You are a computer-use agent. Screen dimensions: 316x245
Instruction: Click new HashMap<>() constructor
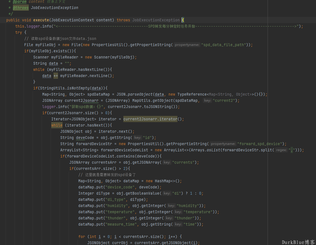[x=163, y=181]
